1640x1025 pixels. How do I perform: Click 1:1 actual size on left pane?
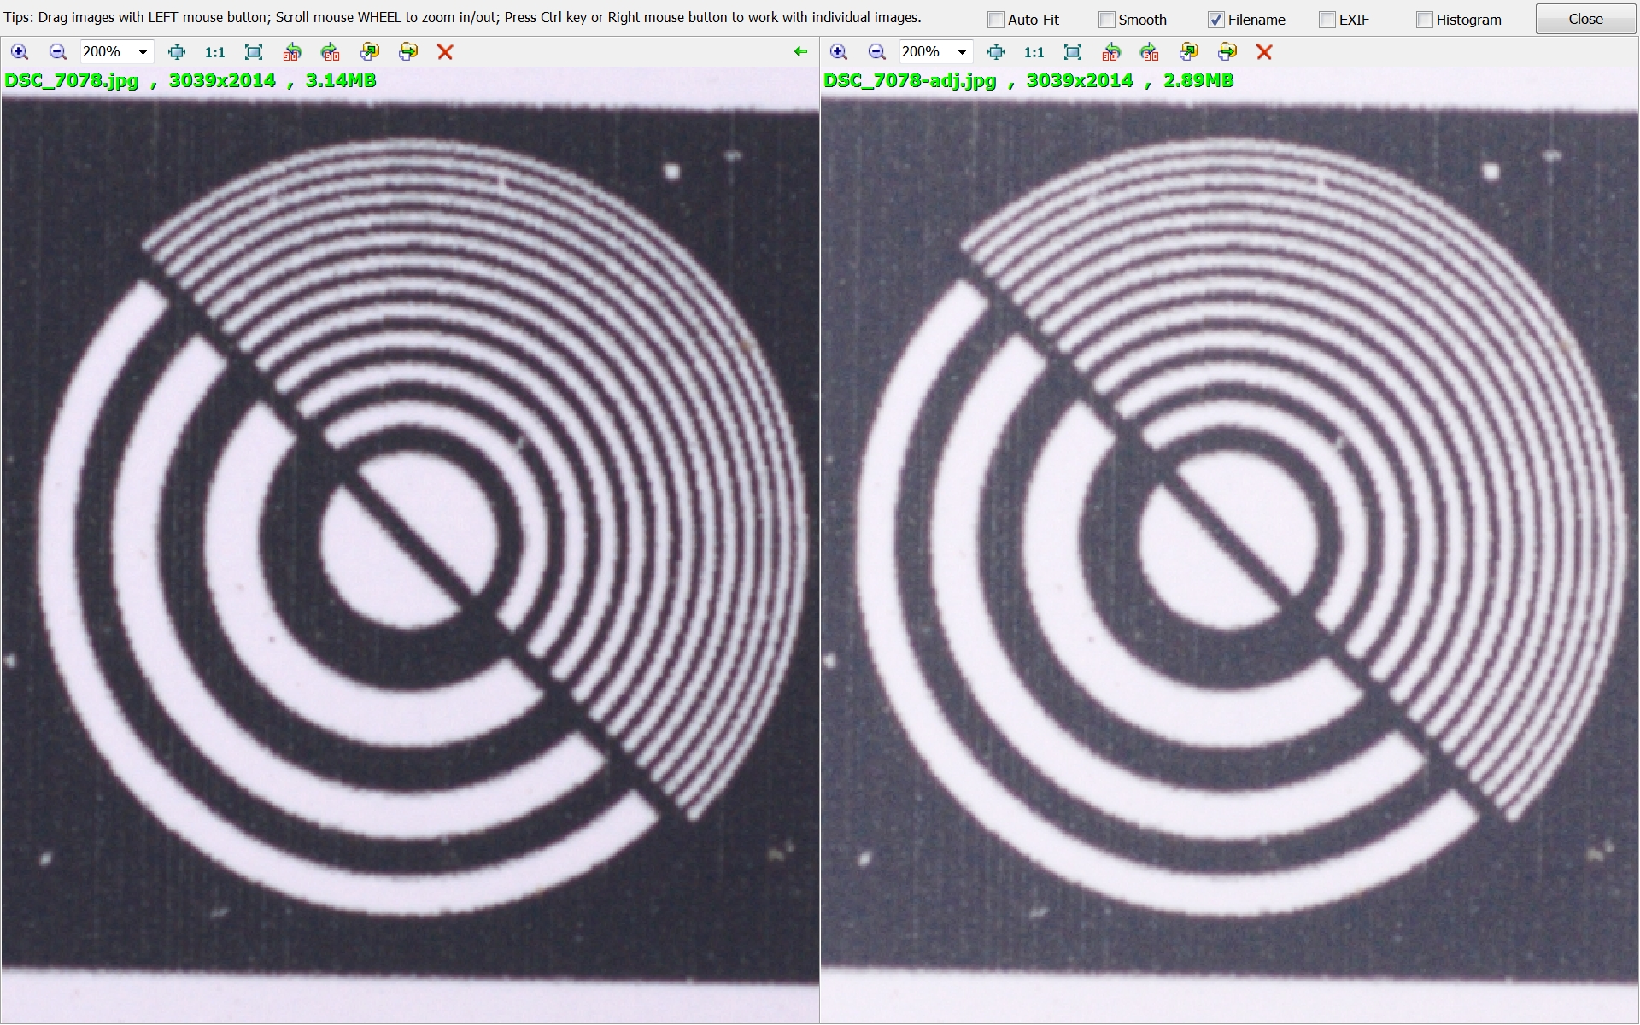click(215, 52)
